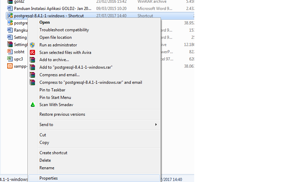Select Run as administrator
281x182 pixels.
point(94,45)
